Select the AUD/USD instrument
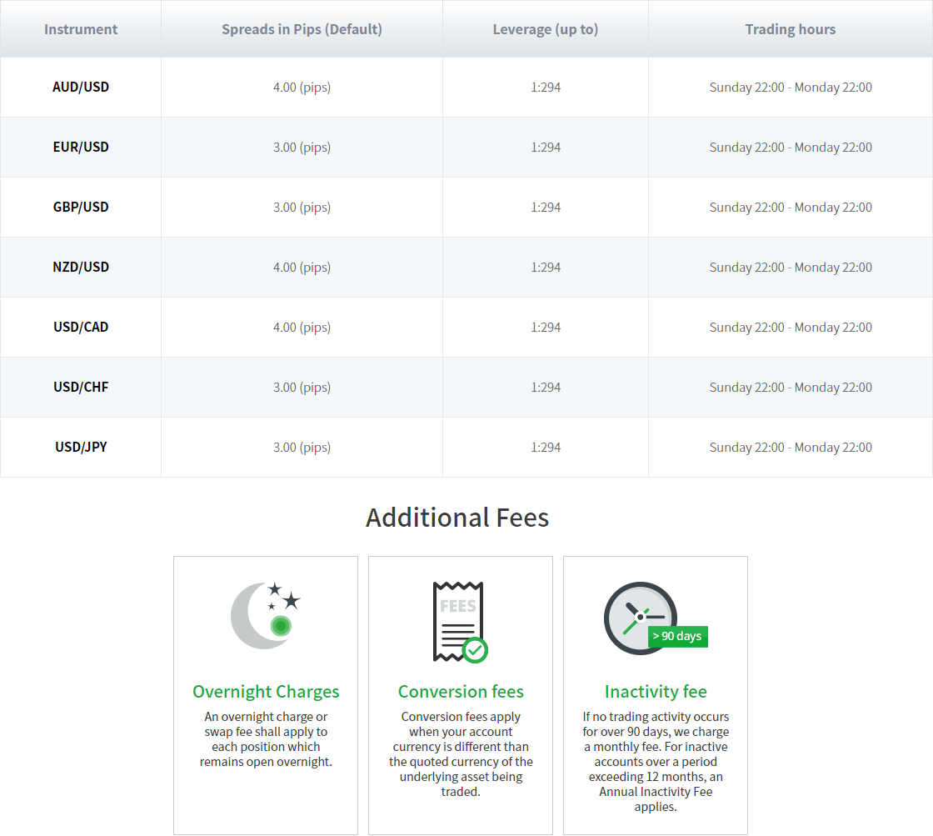 (x=81, y=88)
